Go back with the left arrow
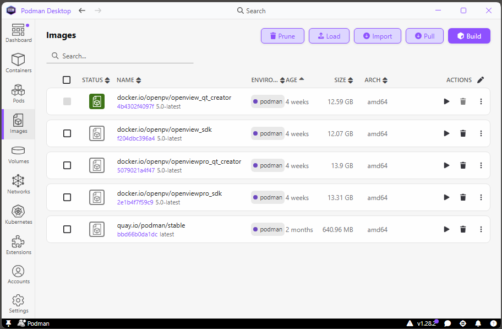The width and height of the screenshot is (502, 329). point(82,10)
